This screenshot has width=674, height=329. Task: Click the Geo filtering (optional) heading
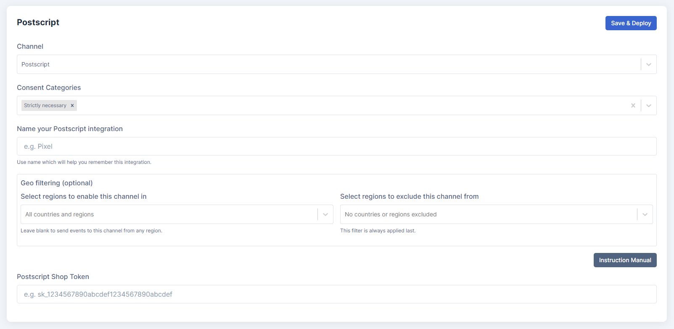[x=57, y=183]
